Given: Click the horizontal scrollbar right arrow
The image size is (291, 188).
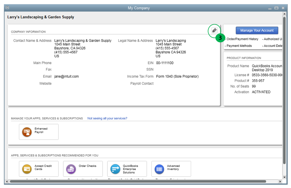Looking at the screenshot, I should tap(280, 182).
